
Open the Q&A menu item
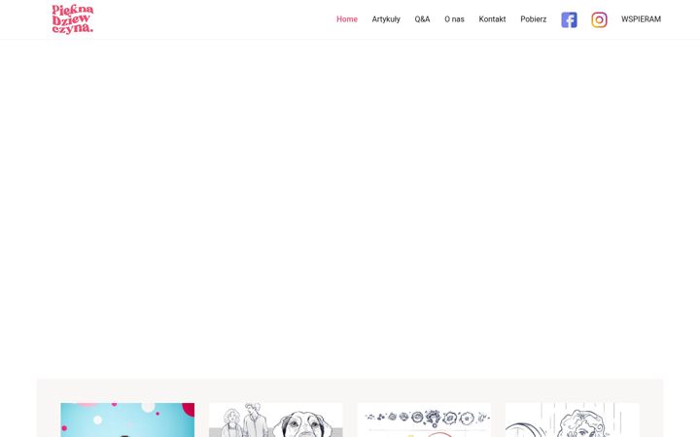(422, 19)
